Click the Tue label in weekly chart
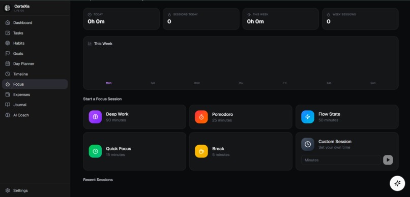 (x=153, y=83)
